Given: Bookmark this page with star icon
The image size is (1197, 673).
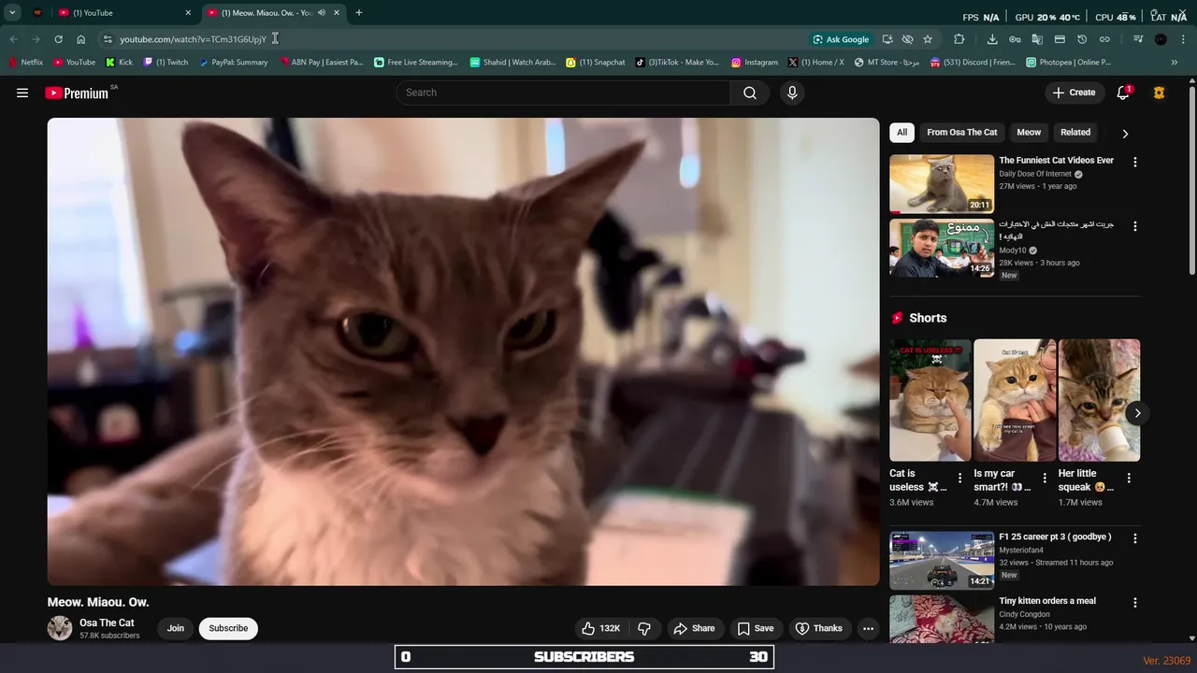Looking at the screenshot, I should 928,39.
